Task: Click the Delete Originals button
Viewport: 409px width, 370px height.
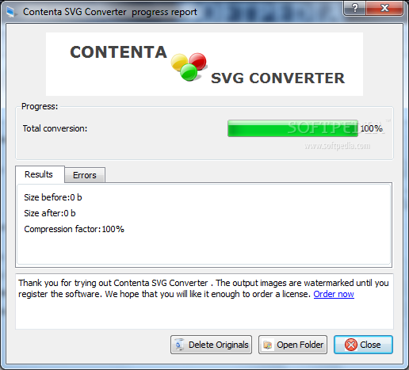Action: pyautogui.click(x=211, y=345)
